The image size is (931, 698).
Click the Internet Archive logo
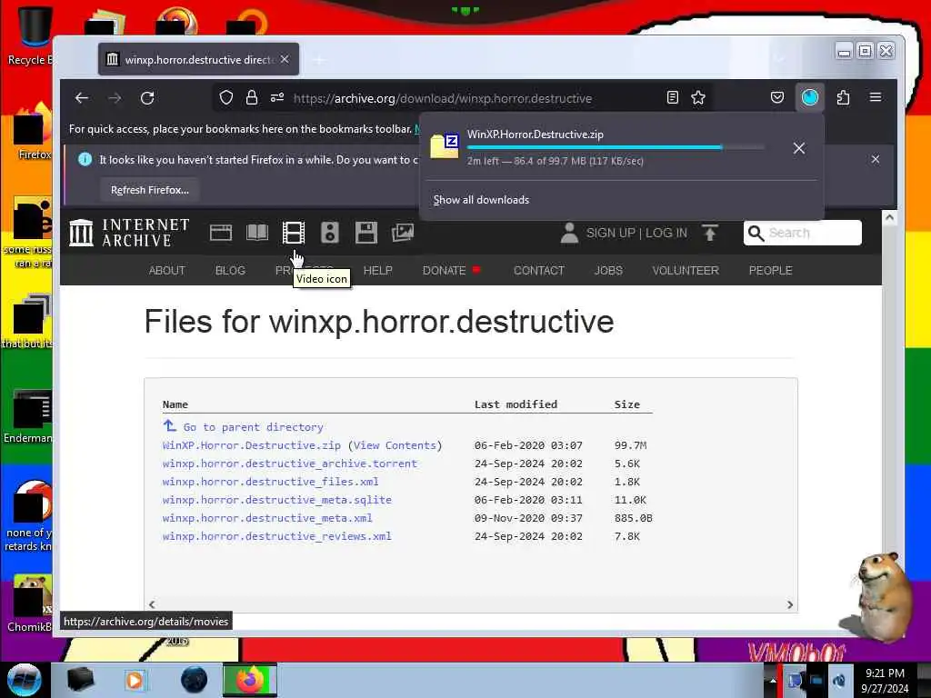click(x=129, y=233)
